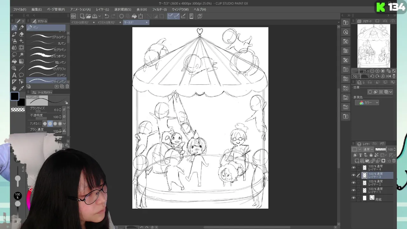Choose the 丸ペン sub tool

click(x=46, y=43)
